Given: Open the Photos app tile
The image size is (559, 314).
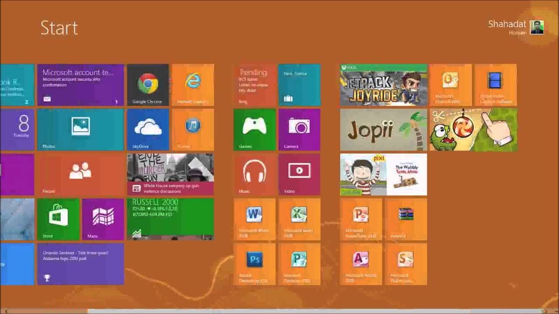Looking at the screenshot, I should (81, 130).
